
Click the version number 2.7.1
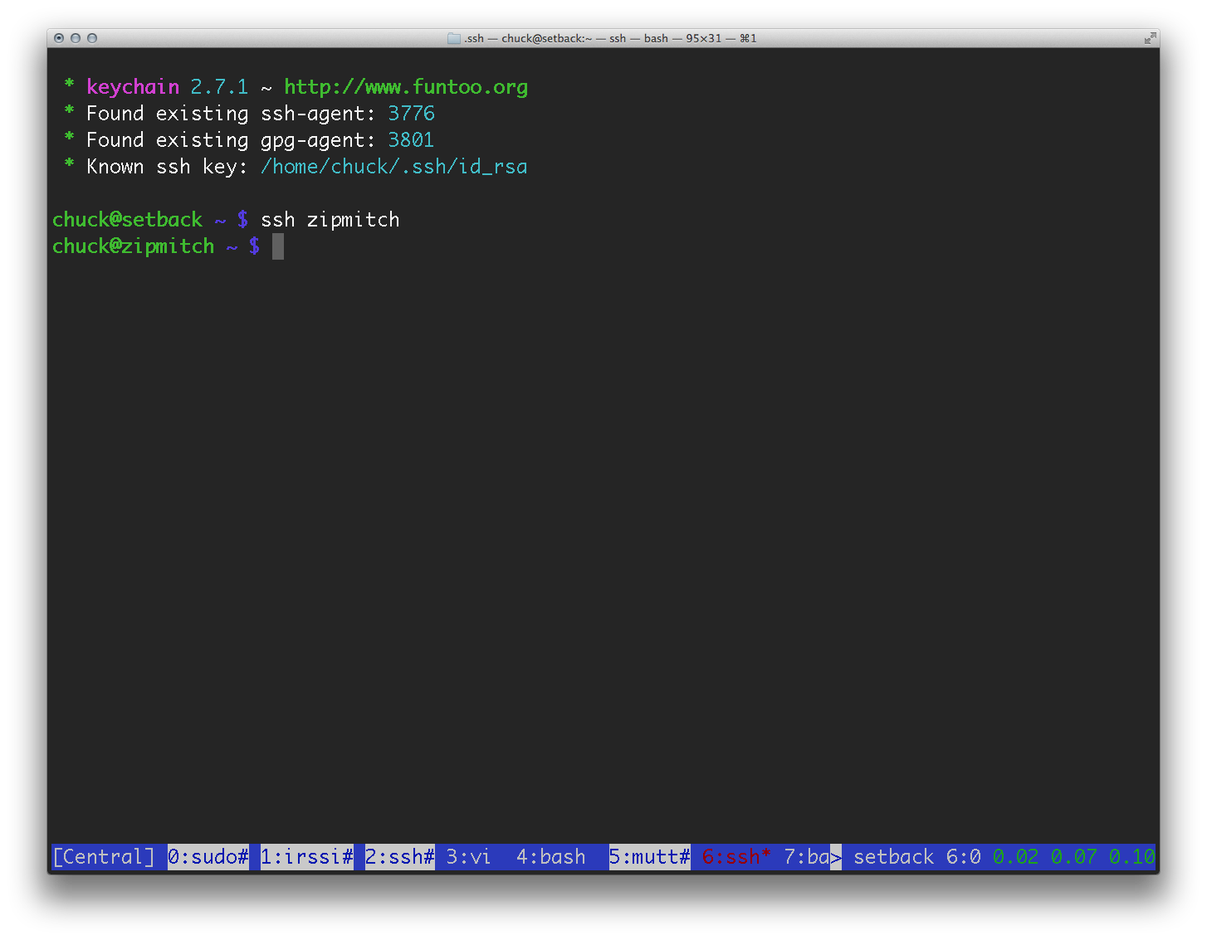click(220, 87)
